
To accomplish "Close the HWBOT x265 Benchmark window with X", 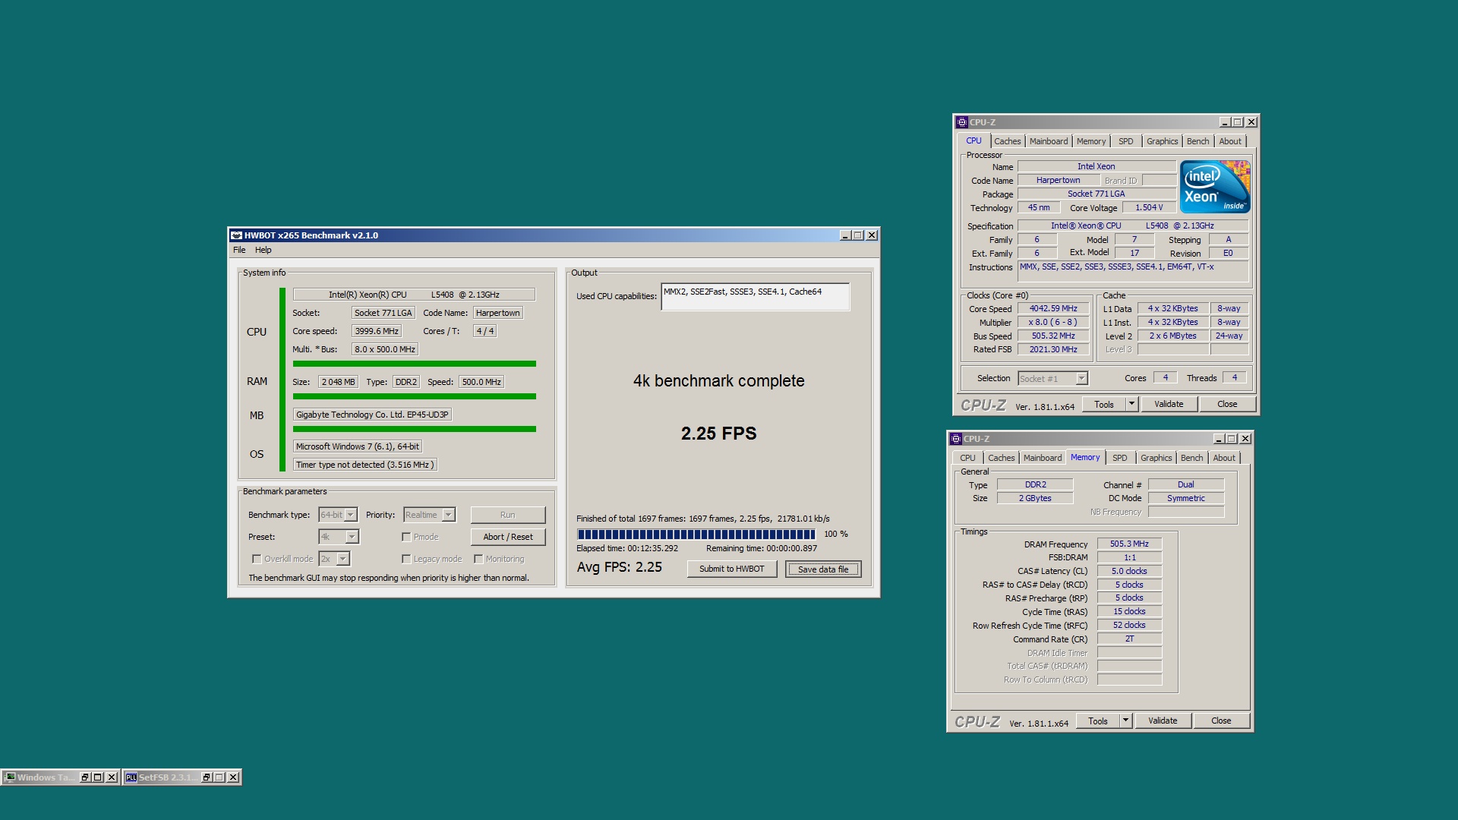I will 872,235.
